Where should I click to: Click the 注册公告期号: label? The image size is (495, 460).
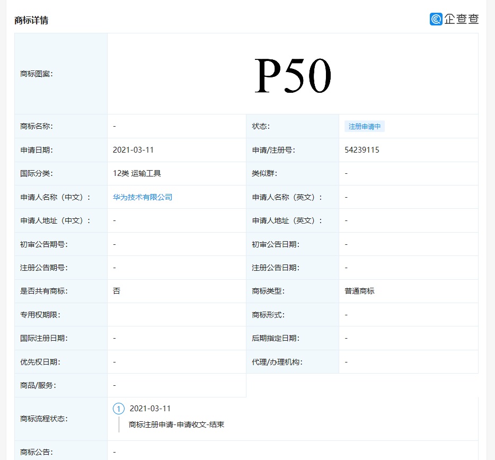click(x=44, y=268)
